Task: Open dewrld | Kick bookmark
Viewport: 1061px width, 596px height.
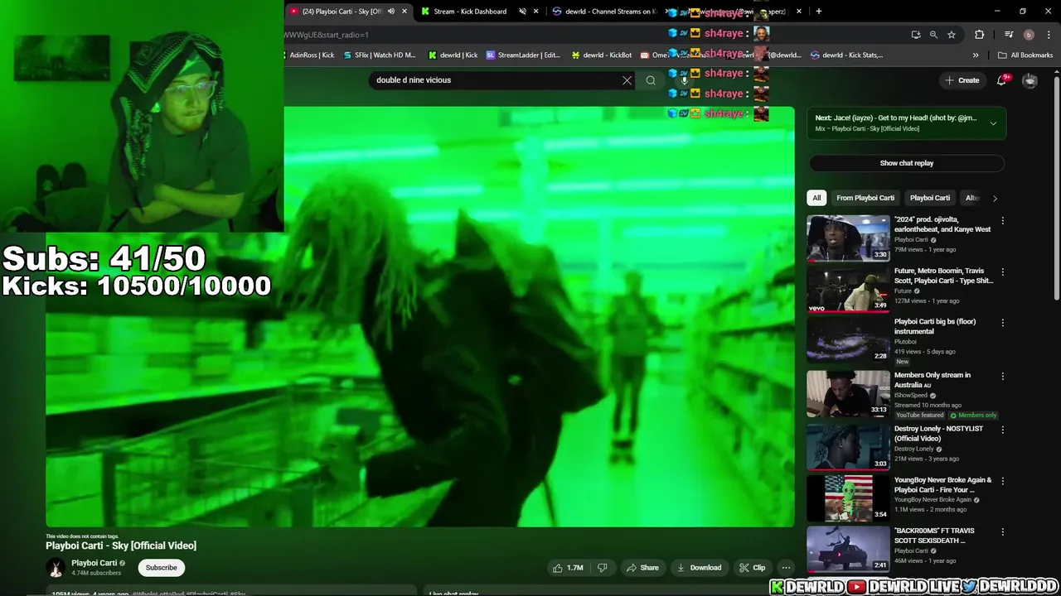Action: 453,55
